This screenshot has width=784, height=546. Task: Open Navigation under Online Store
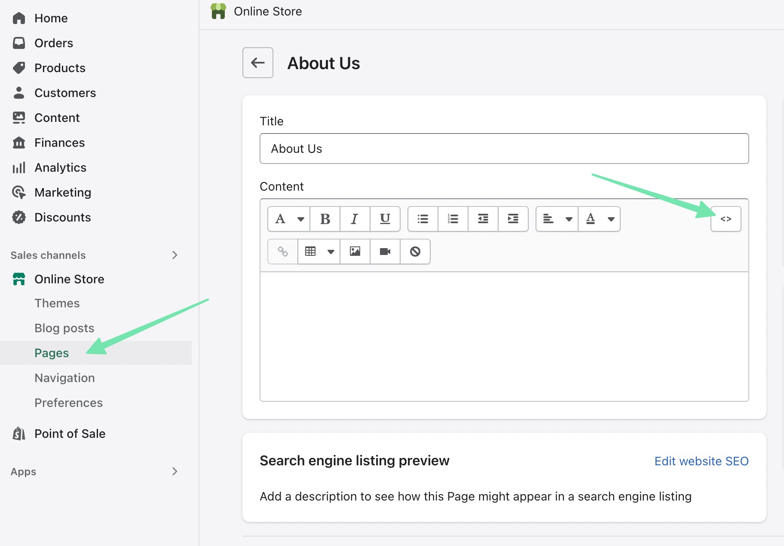tap(64, 378)
